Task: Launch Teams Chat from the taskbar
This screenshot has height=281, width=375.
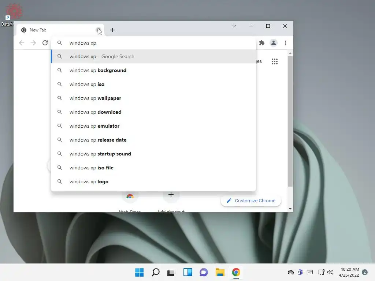Action: [x=204, y=272]
